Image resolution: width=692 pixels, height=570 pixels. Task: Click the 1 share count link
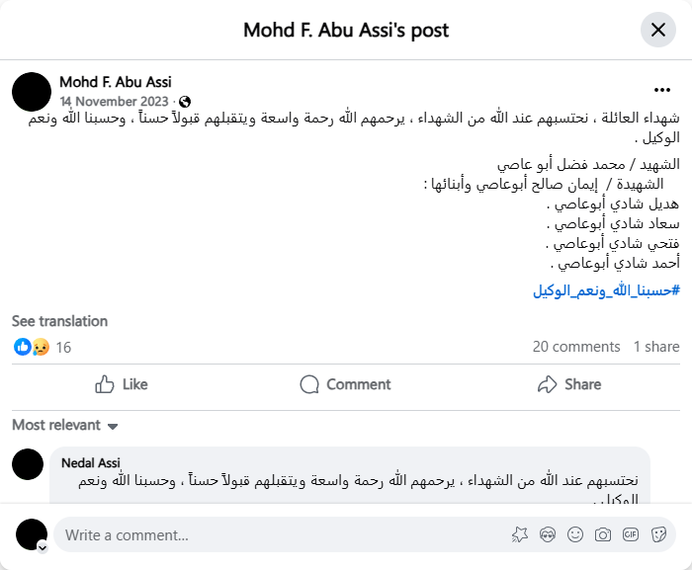pyautogui.click(x=656, y=347)
